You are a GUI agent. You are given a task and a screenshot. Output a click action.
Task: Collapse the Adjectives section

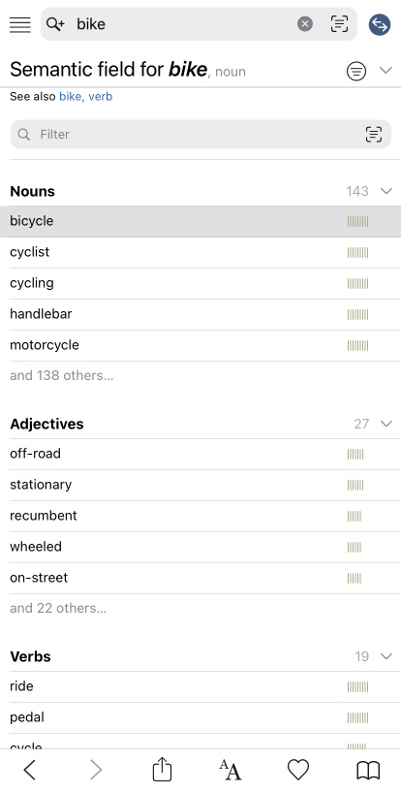pos(386,424)
